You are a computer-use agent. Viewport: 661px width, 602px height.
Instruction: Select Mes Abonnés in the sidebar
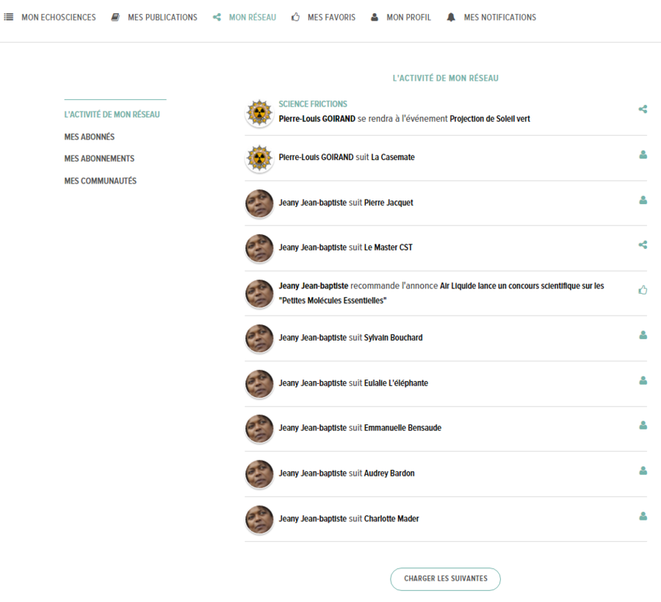pos(90,137)
